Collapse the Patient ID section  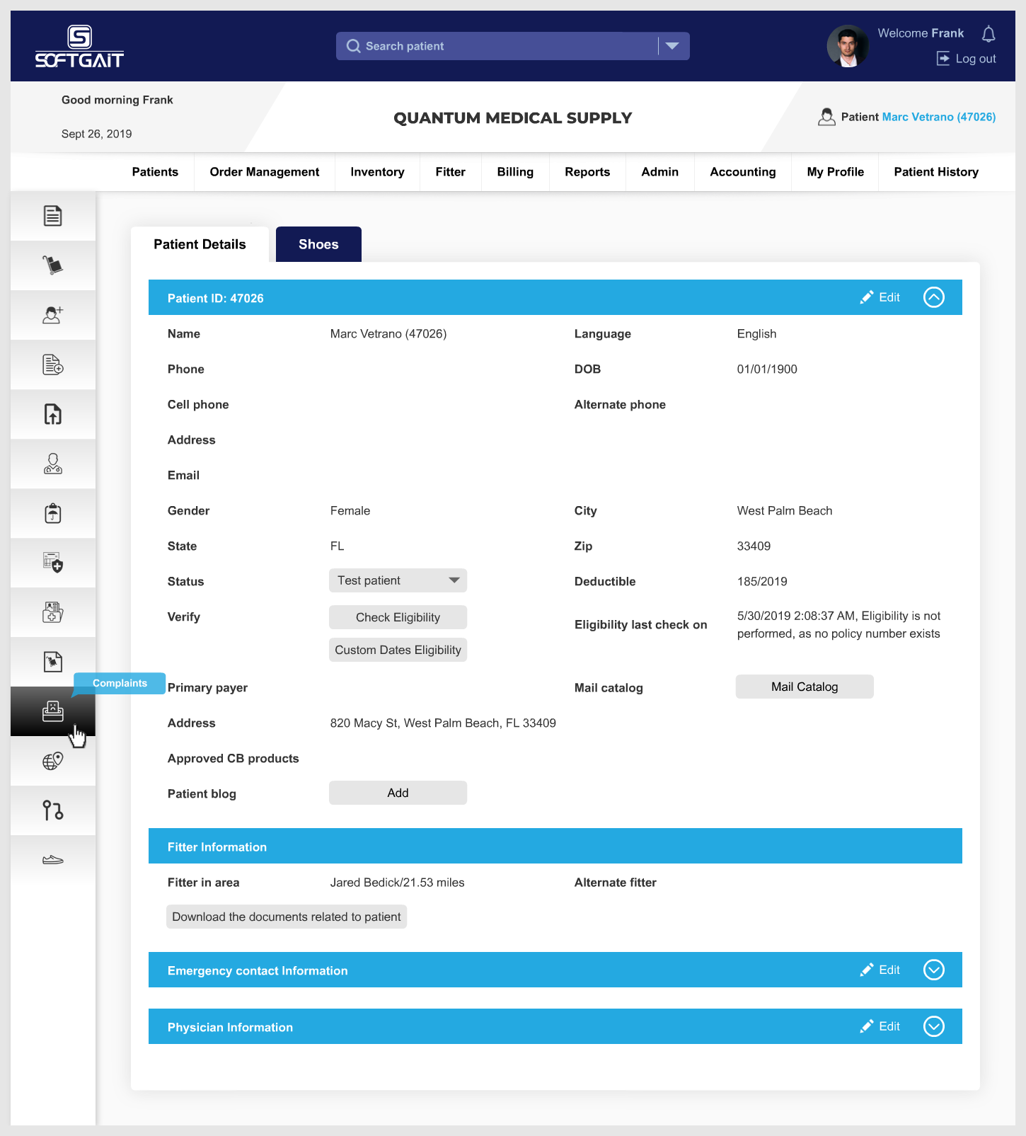click(934, 297)
